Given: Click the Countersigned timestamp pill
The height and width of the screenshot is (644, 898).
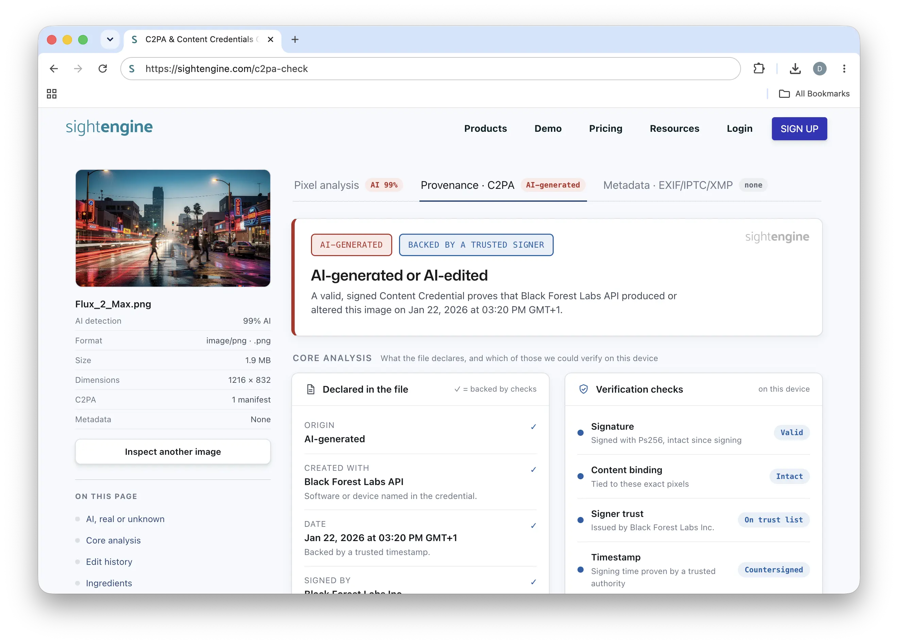Looking at the screenshot, I should pyautogui.click(x=773, y=569).
